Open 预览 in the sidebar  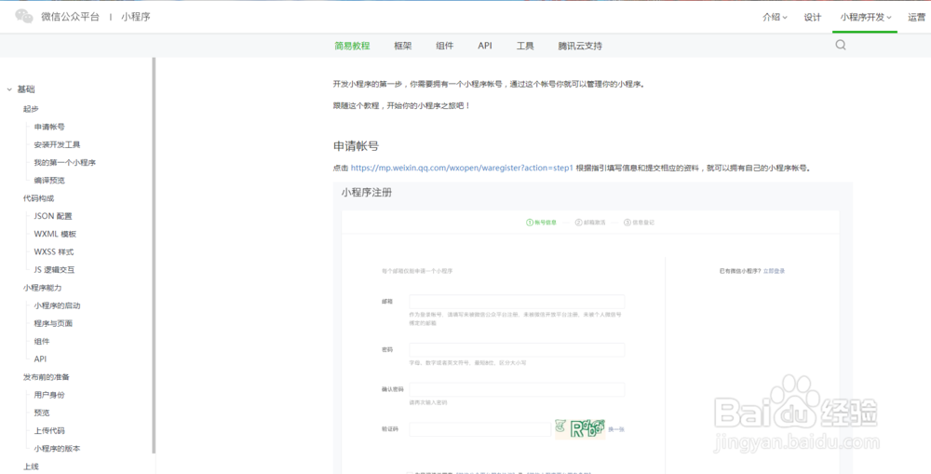click(x=42, y=413)
